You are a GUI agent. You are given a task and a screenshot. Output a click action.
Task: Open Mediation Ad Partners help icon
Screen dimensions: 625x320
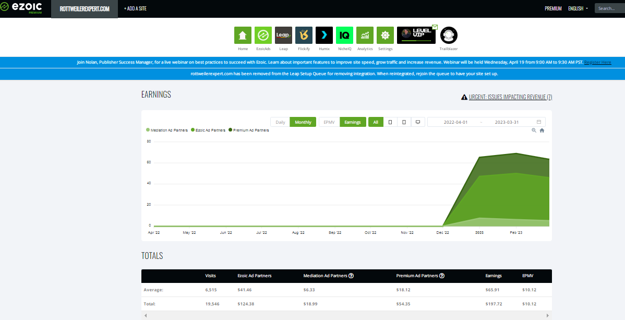(351, 276)
